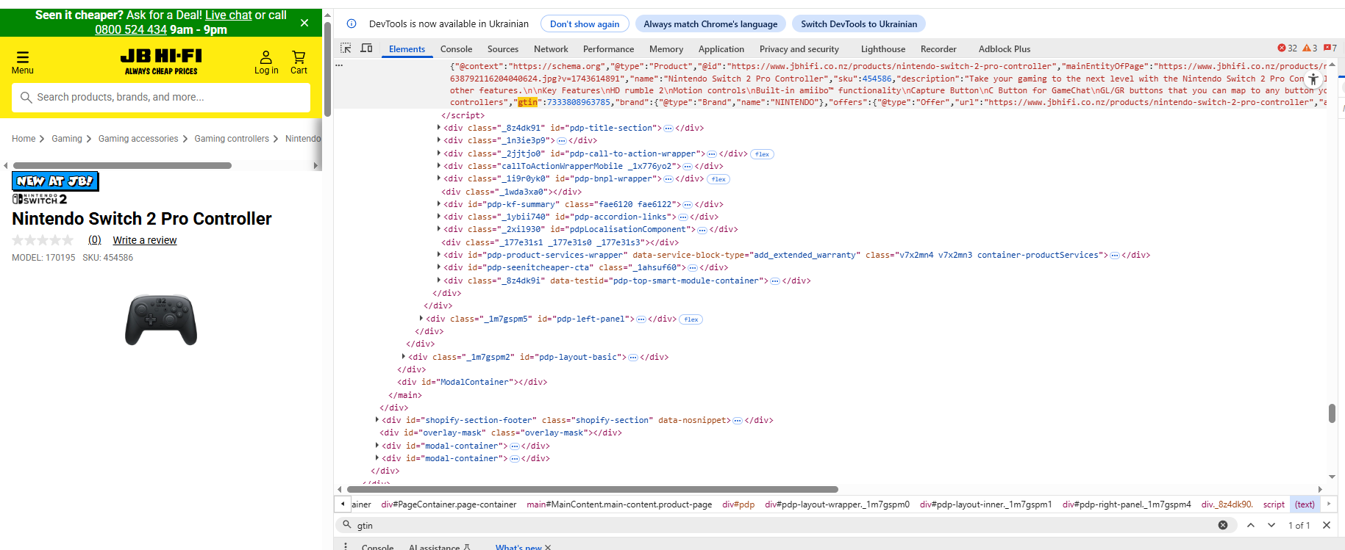Click the breadcrumb horizontal scrollbar on page
Viewport: 1345px width, 550px height.
[x=122, y=166]
